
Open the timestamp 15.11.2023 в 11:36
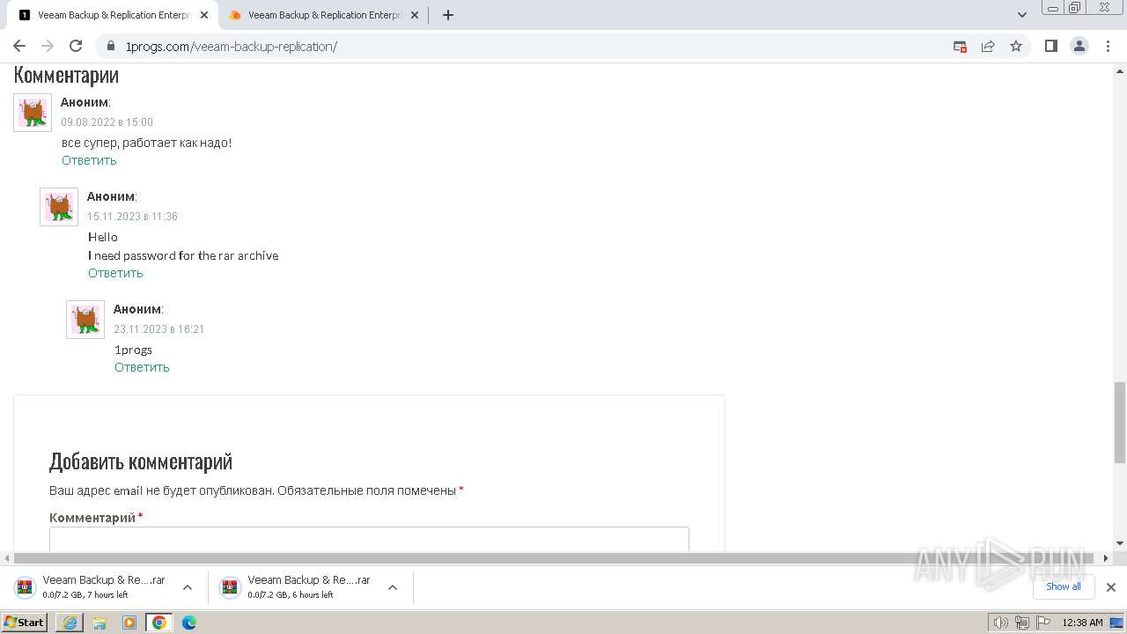coord(132,217)
